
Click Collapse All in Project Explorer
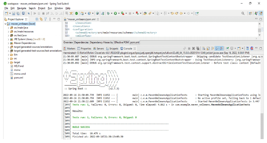tap(37, 19)
